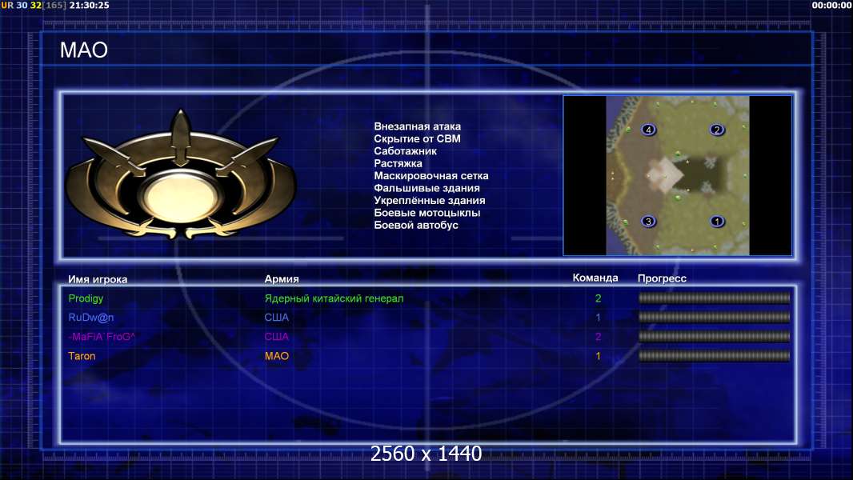This screenshot has height=480, width=853.
Task: Select start position marker 2 on minimap
Action: (x=717, y=130)
